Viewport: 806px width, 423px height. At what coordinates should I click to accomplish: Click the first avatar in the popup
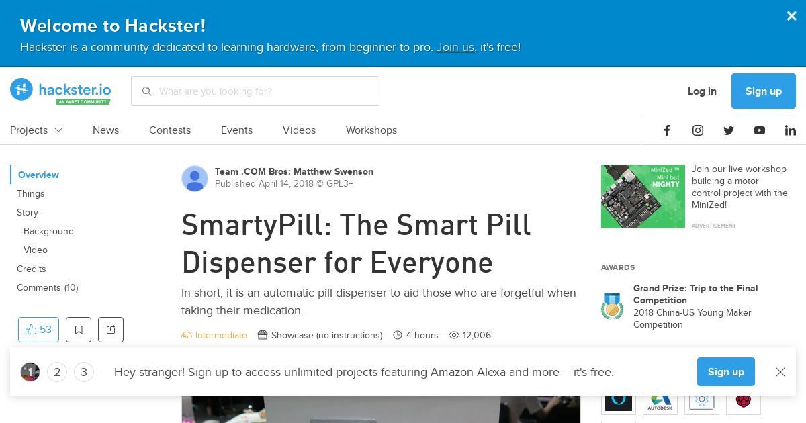click(30, 372)
